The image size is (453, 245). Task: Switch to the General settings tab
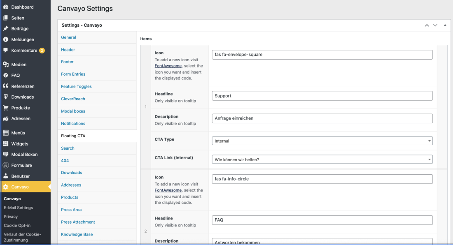68,37
